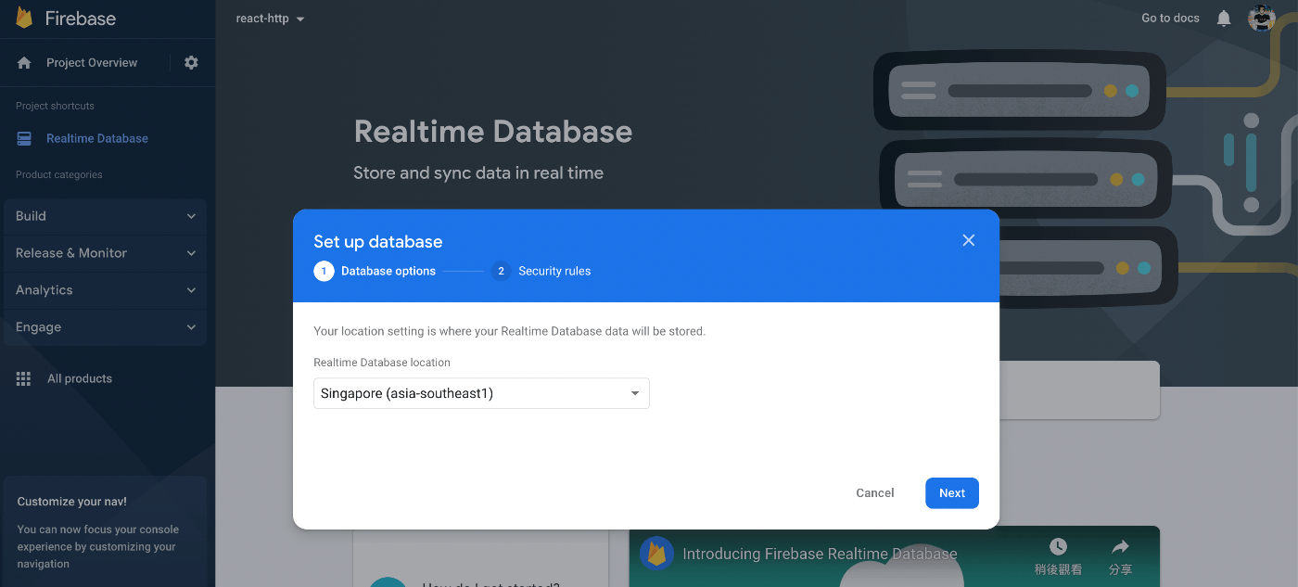
Task: Click the Realtime Database sidebar icon
Action: coord(24,138)
